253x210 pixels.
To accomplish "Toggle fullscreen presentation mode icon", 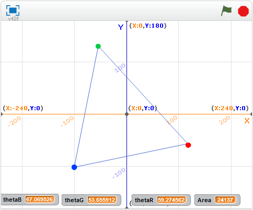I will pos(13,10).
